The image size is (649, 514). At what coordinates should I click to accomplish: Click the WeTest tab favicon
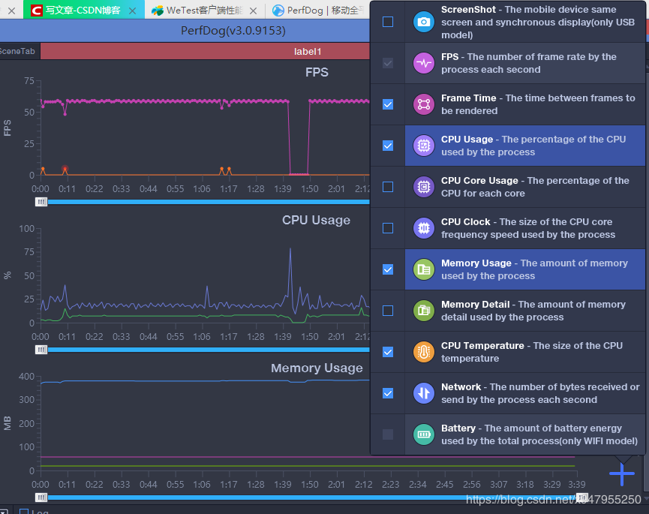[158, 11]
